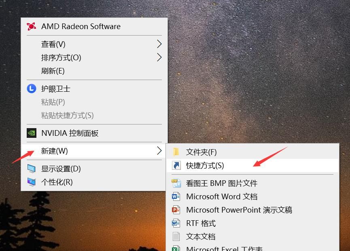Click the green NVIDIA logo icon
Screen dimensions: 350x251
click(x=32, y=133)
